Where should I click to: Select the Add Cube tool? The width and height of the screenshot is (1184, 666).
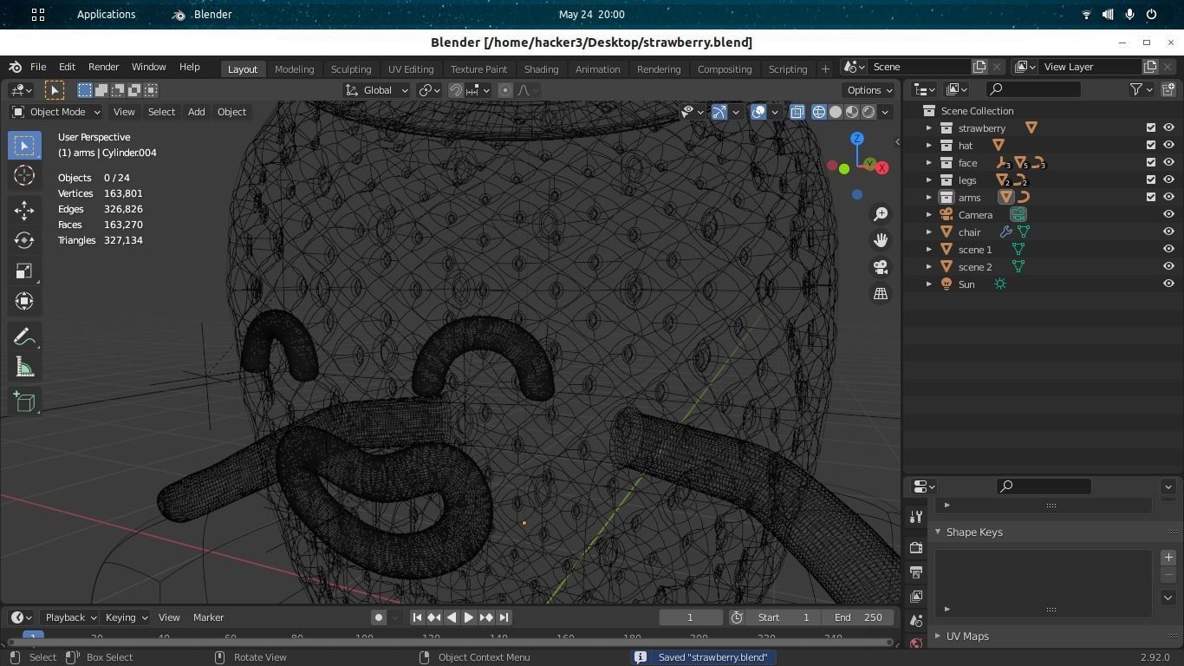point(24,402)
